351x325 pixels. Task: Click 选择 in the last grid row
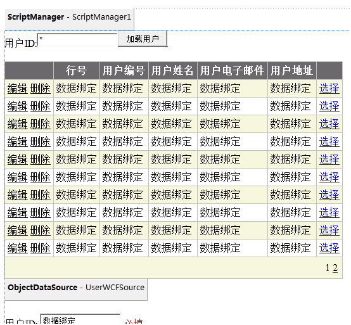[x=329, y=248]
